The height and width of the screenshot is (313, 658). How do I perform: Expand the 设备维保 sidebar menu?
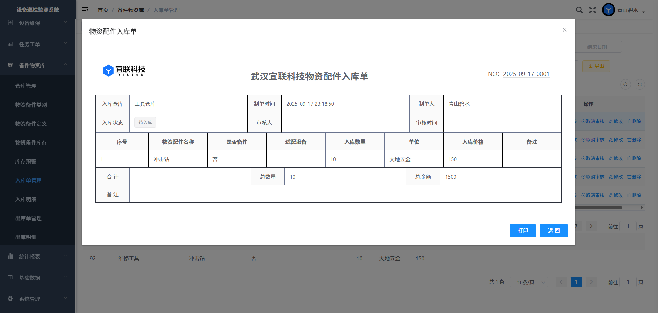click(x=38, y=23)
